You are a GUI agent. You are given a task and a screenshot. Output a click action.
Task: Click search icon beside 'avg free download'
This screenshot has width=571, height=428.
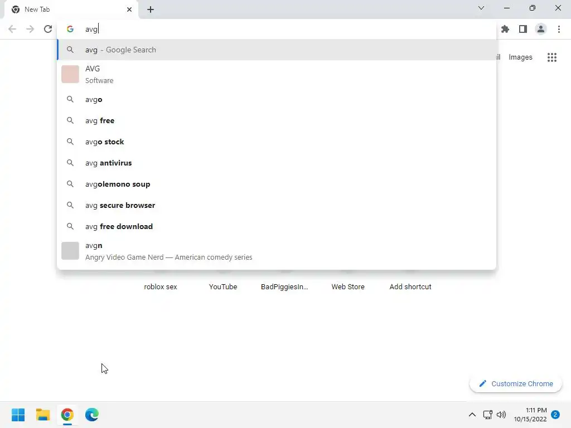pyautogui.click(x=70, y=226)
